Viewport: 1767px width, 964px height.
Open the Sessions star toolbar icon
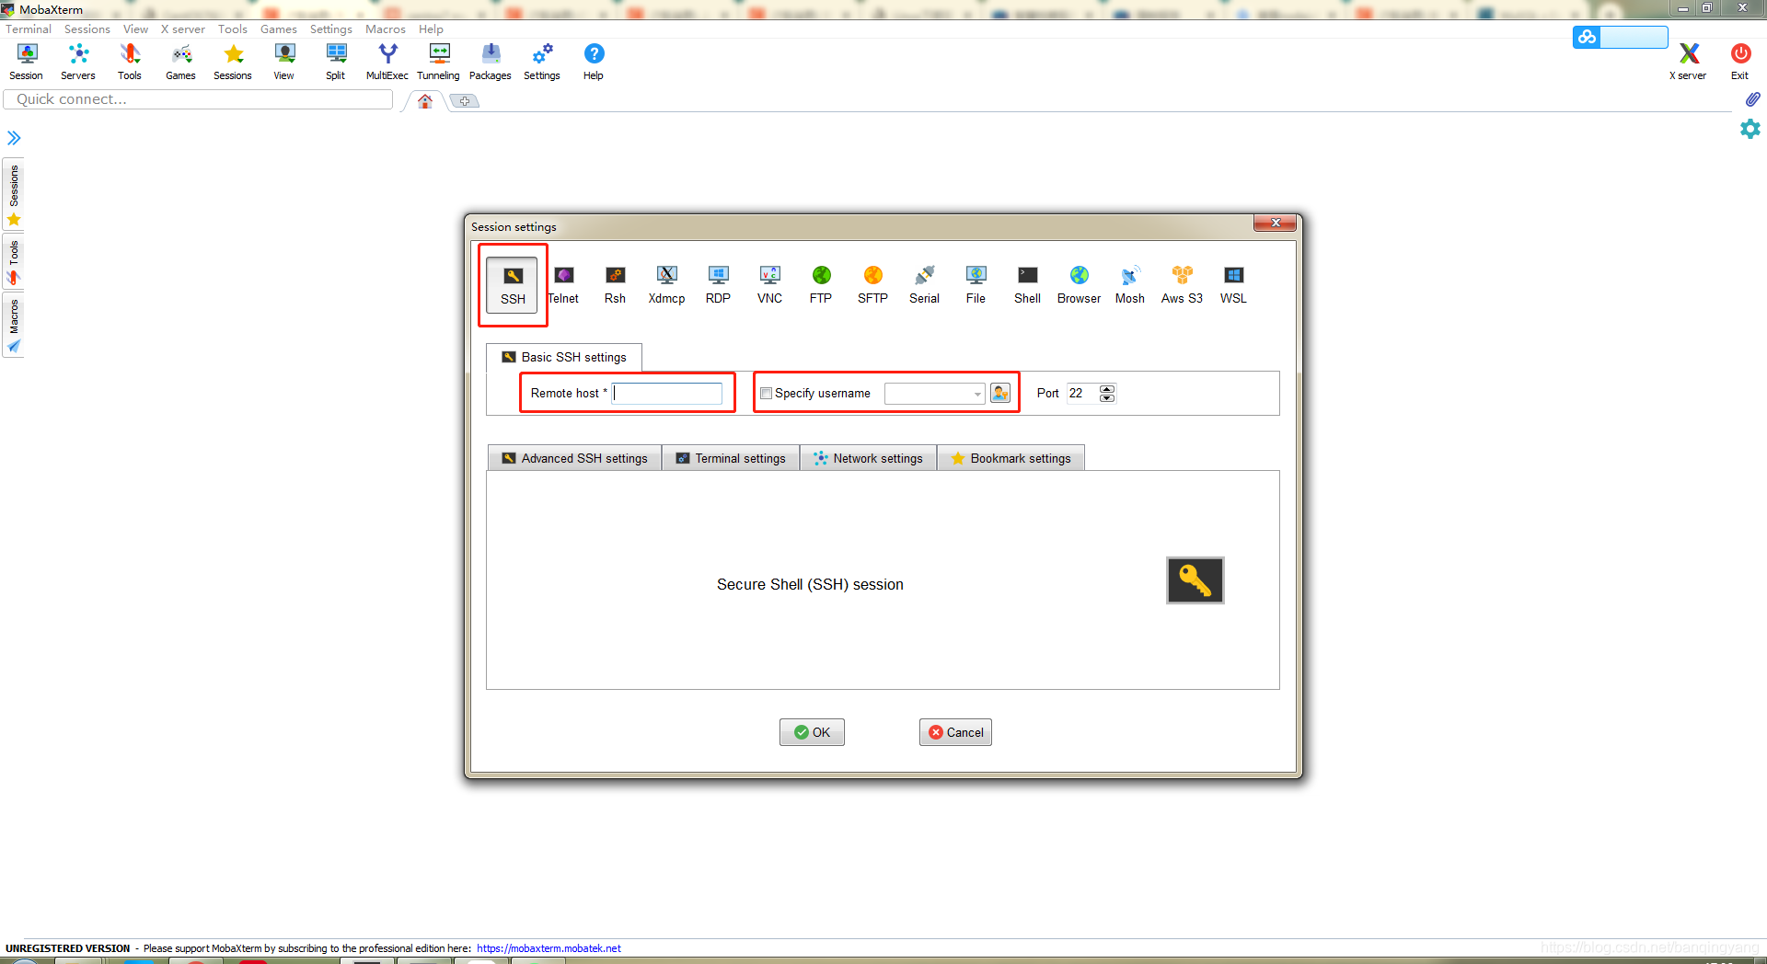click(233, 62)
